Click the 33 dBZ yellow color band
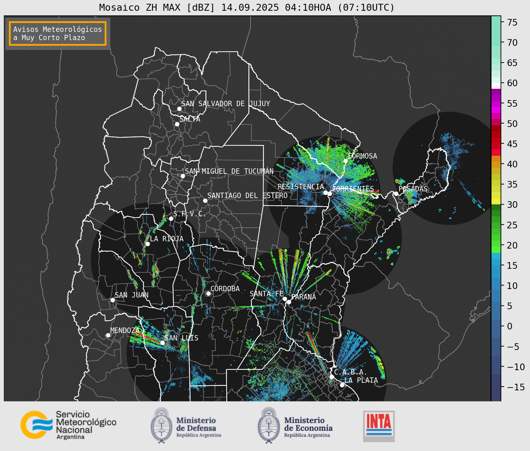The height and width of the screenshot is (451, 530). (x=496, y=195)
